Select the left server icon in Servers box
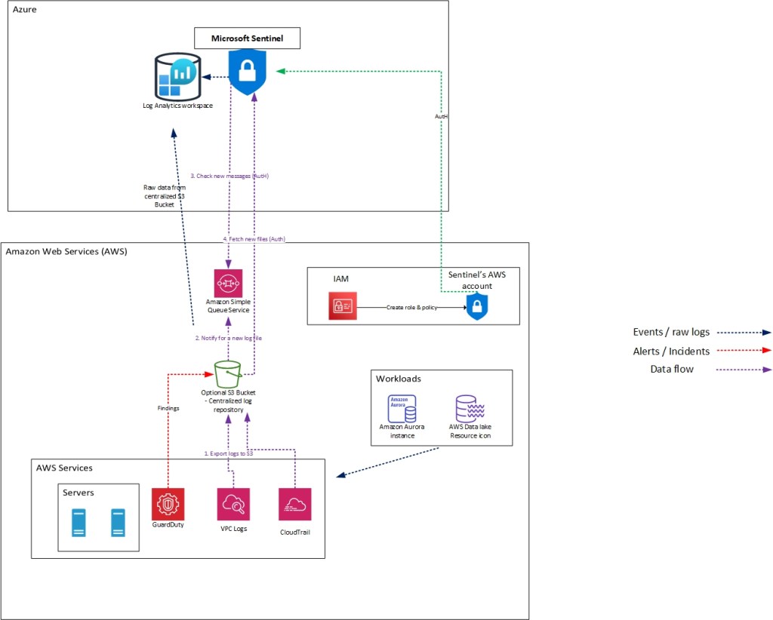Viewport: 773px width, 620px height. point(78,522)
